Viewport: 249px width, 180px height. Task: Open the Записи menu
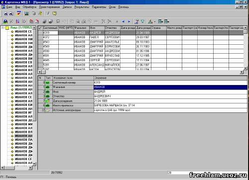click(67, 7)
